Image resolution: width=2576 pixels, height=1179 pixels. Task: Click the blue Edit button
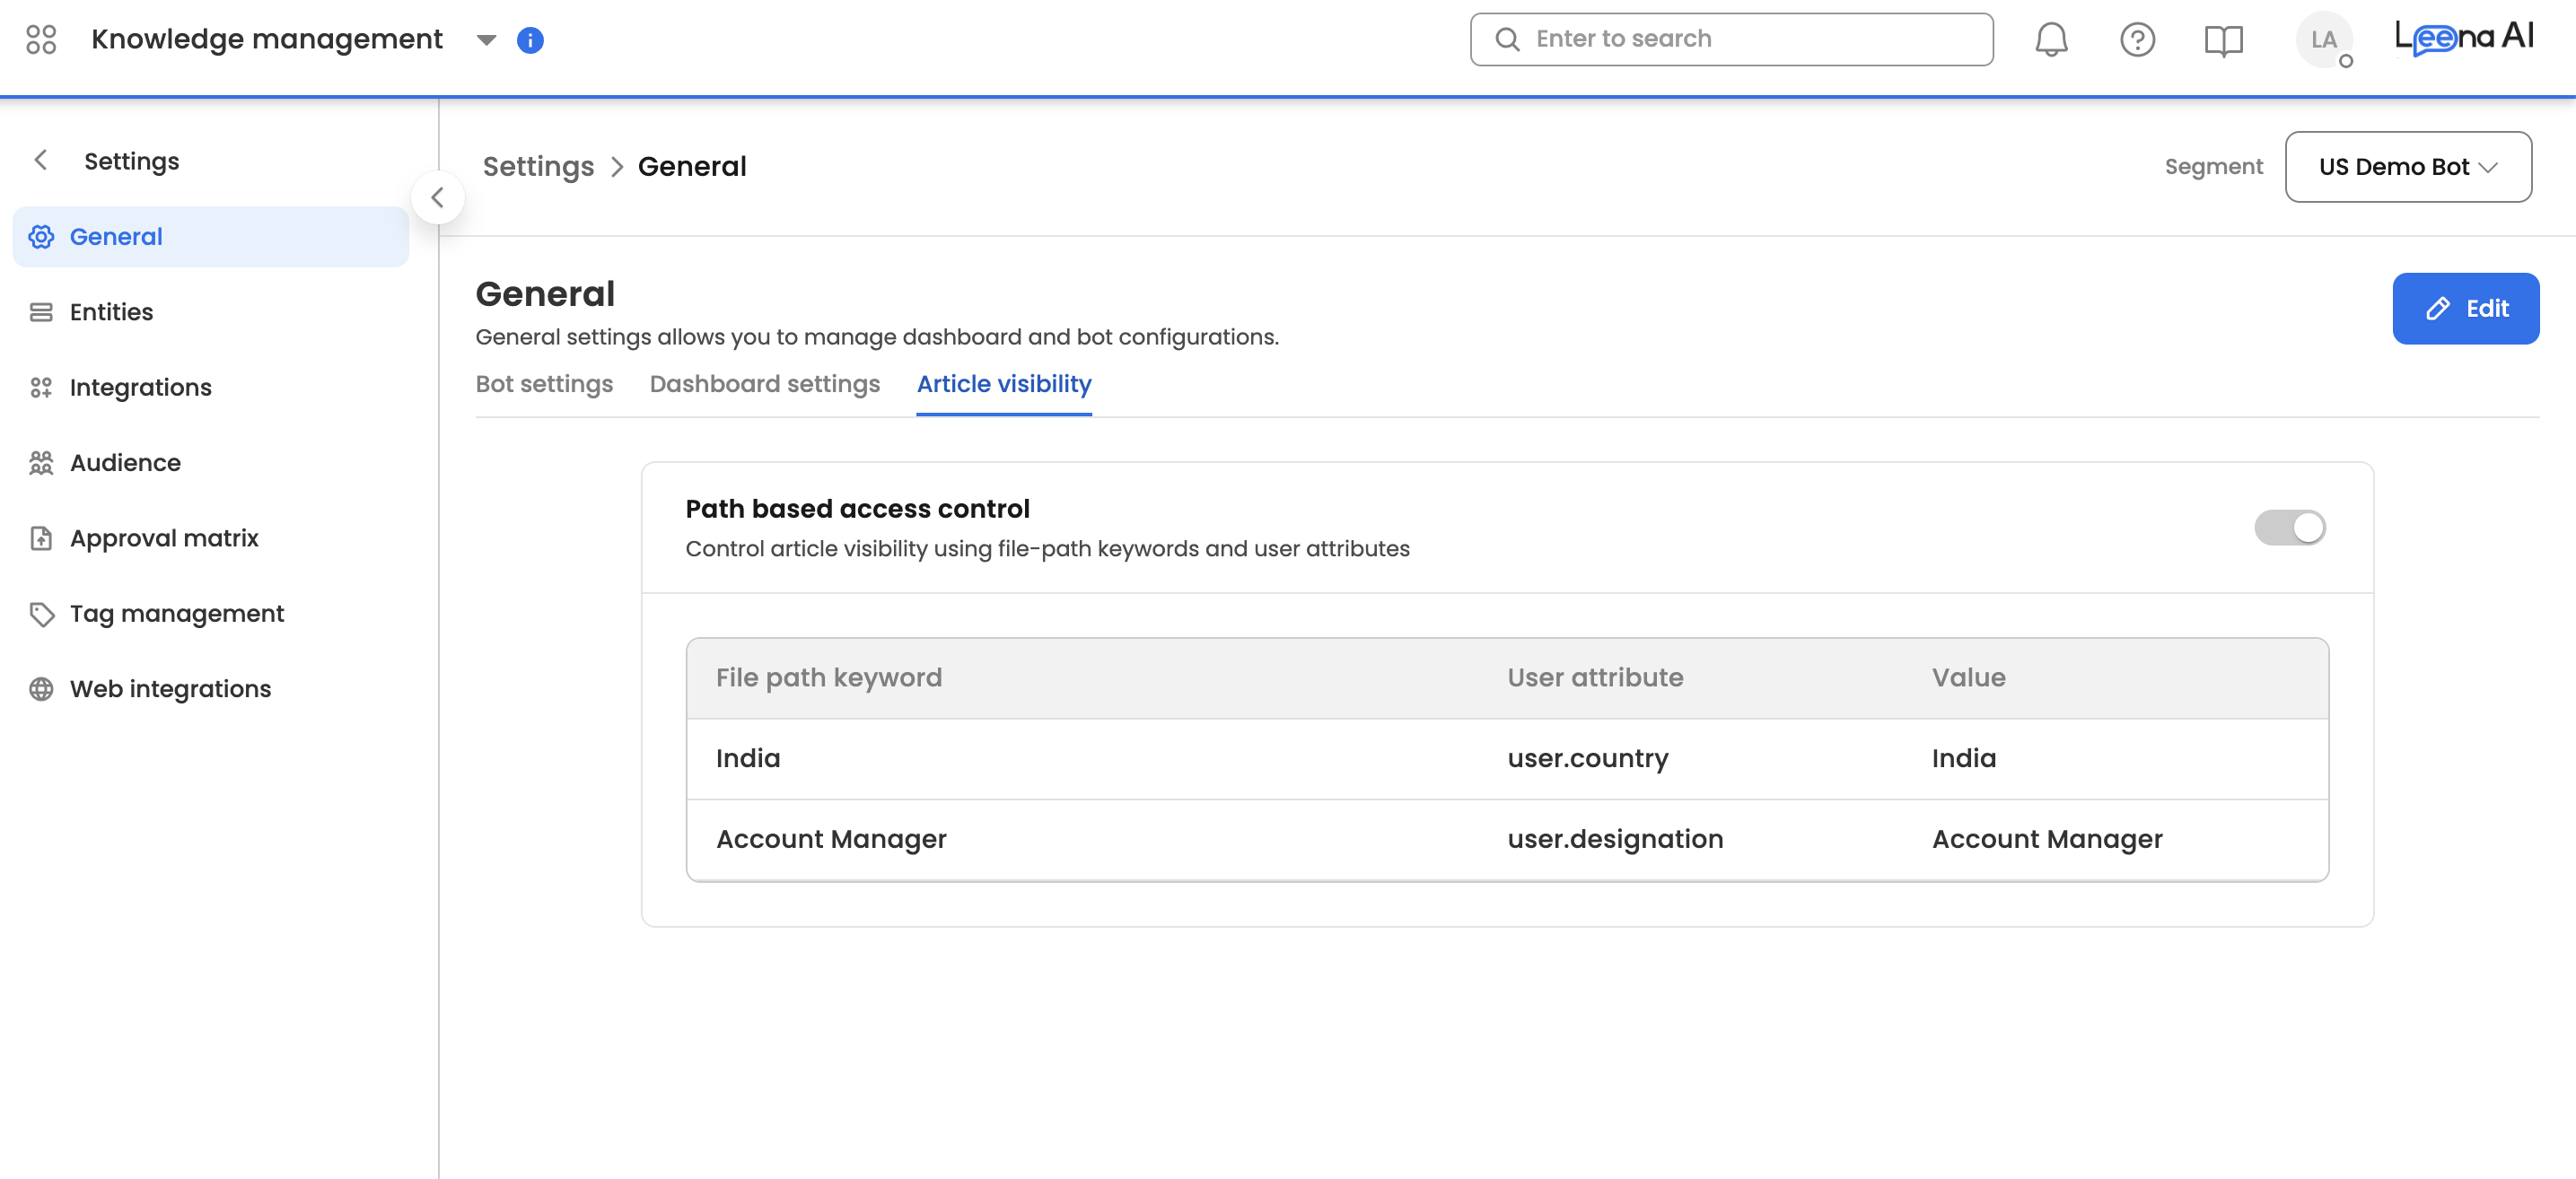pos(2465,308)
